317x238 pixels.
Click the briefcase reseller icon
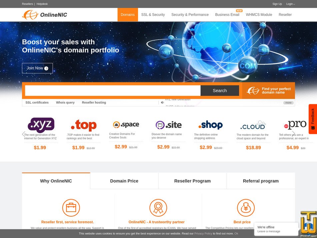point(71,208)
